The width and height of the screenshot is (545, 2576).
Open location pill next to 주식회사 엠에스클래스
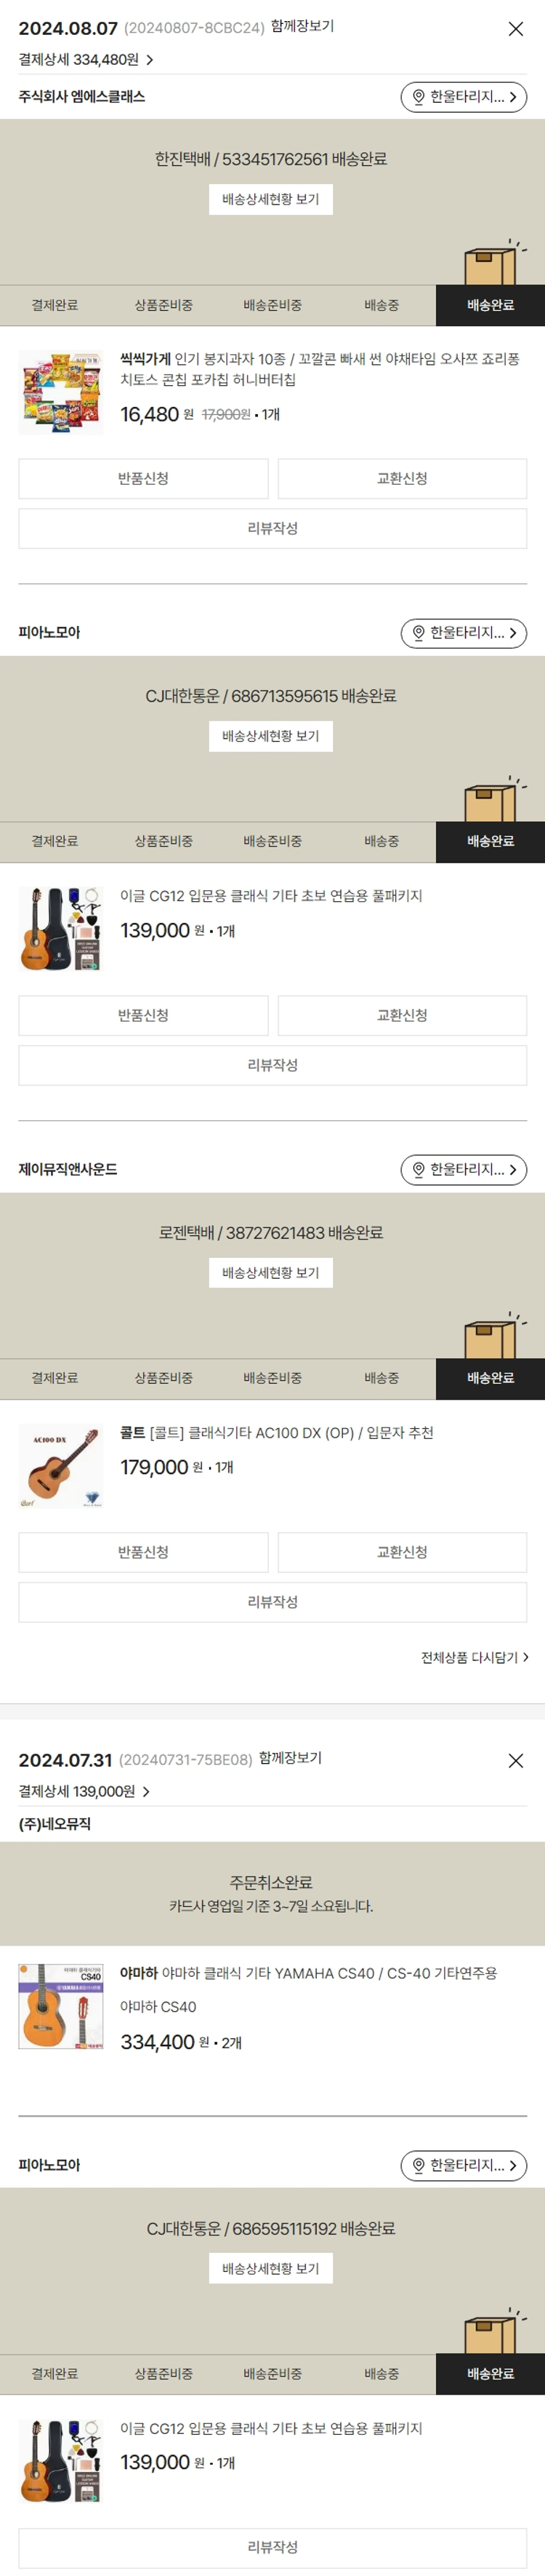463,97
